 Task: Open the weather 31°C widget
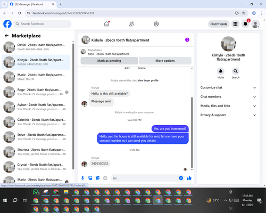tap(213, 200)
